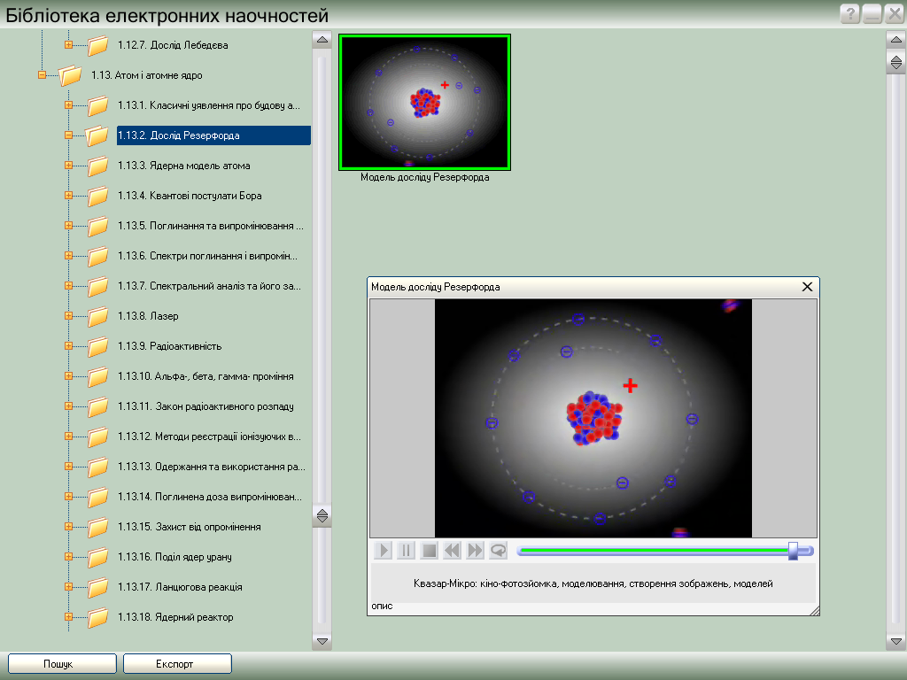Pause the Rutherford model video
This screenshot has height=680, width=907.
click(x=406, y=551)
